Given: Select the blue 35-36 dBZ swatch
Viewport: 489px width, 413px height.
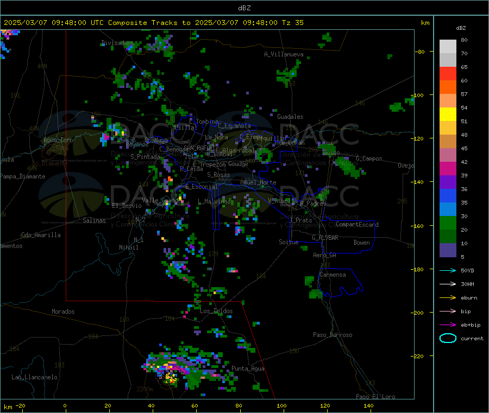Looking at the screenshot, I should 448,195.
